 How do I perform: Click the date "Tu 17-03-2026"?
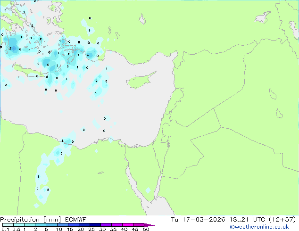click(x=198, y=220)
